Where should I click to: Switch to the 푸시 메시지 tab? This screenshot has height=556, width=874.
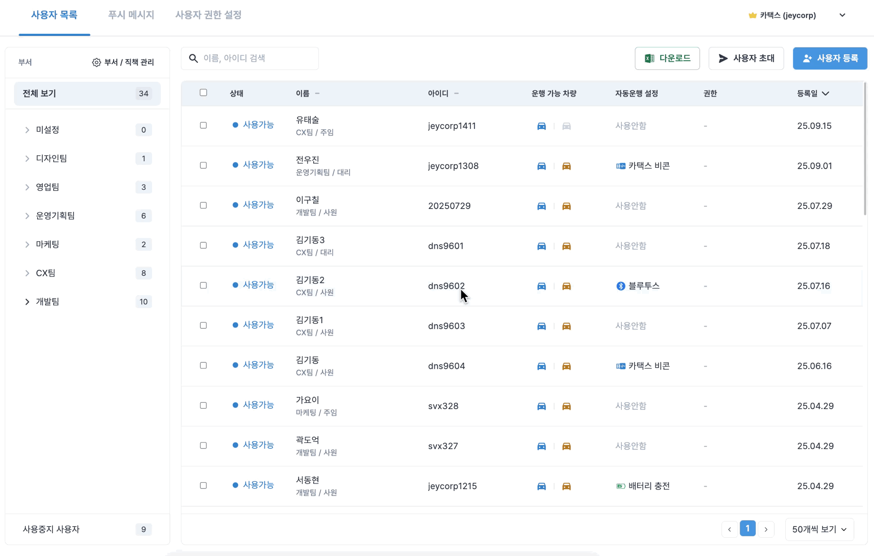click(x=131, y=15)
